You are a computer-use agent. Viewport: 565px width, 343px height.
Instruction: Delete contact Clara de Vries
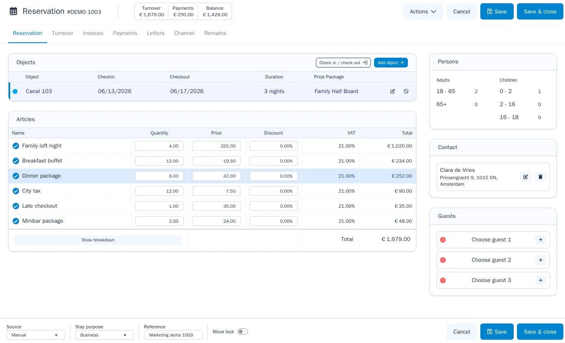tap(541, 177)
